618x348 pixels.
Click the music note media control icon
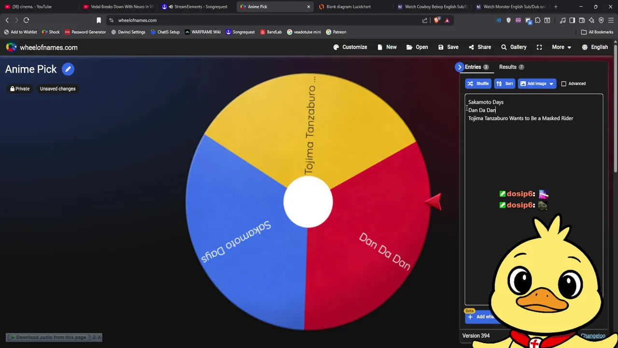pos(562,20)
